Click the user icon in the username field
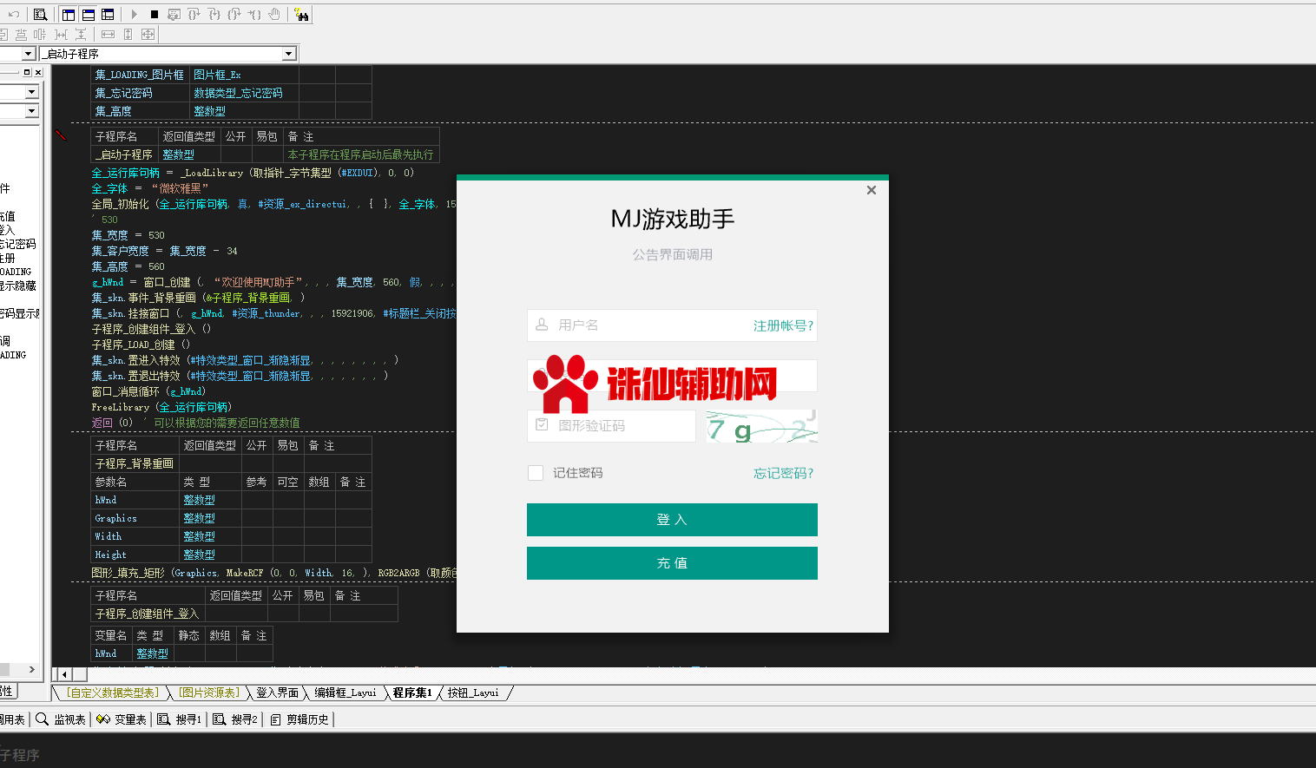Screen dimensions: 1316x768 [542, 325]
